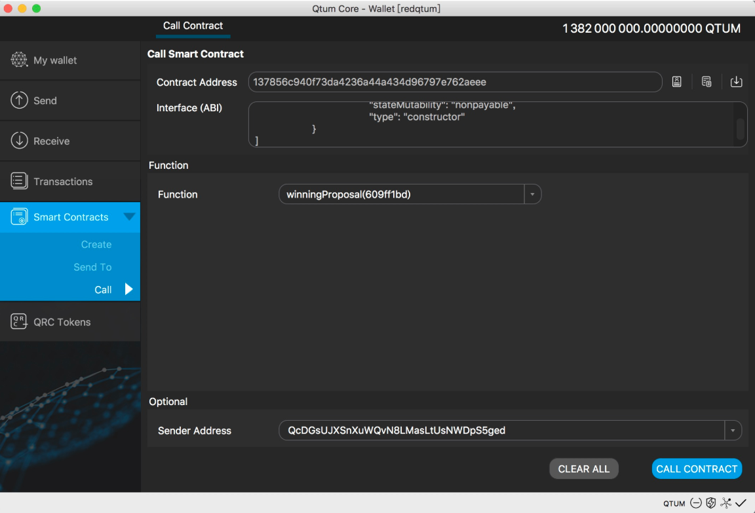The width and height of the screenshot is (755, 513).
Task: Click the load ABI file icon
Action: pos(736,82)
